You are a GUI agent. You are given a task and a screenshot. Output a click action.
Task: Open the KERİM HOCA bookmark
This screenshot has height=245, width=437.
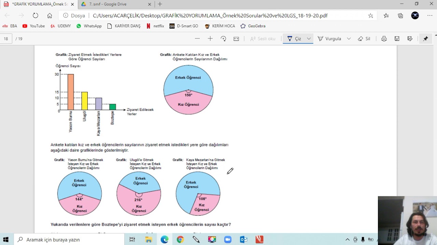[x=220, y=26]
